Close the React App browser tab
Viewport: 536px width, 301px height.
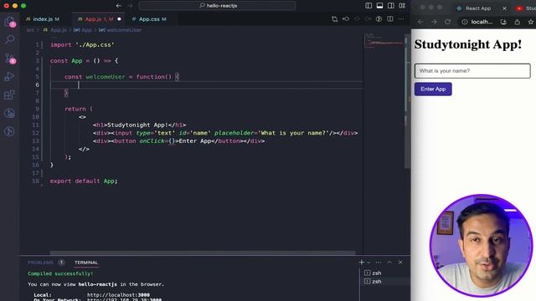504,8
